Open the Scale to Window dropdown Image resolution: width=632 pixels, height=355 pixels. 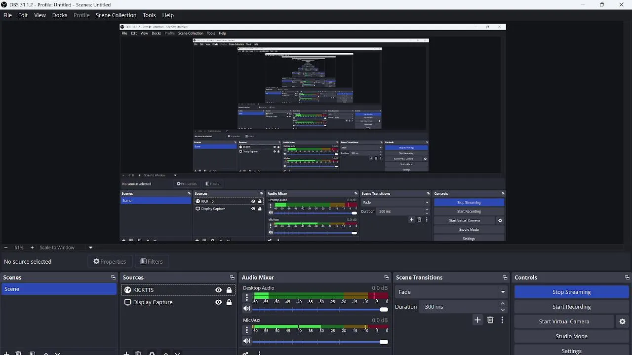90,248
